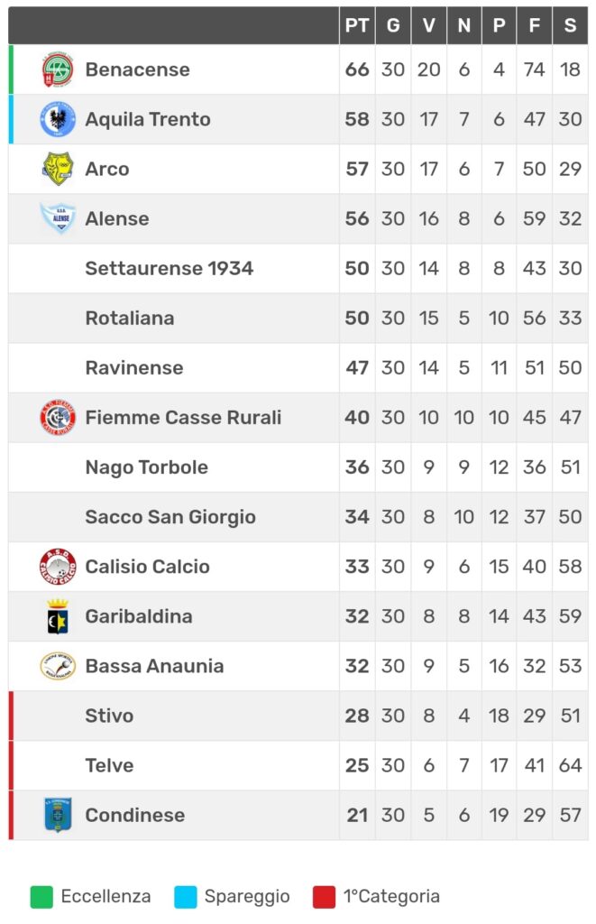Click the Benacense team crest
The image size is (596, 924).
click(58, 69)
